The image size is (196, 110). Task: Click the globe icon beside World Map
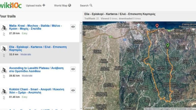coord(70,5)
